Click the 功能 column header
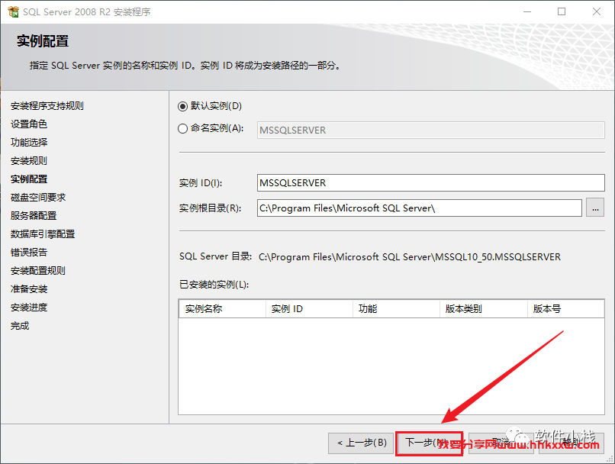615x464 pixels. tap(397, 309)
